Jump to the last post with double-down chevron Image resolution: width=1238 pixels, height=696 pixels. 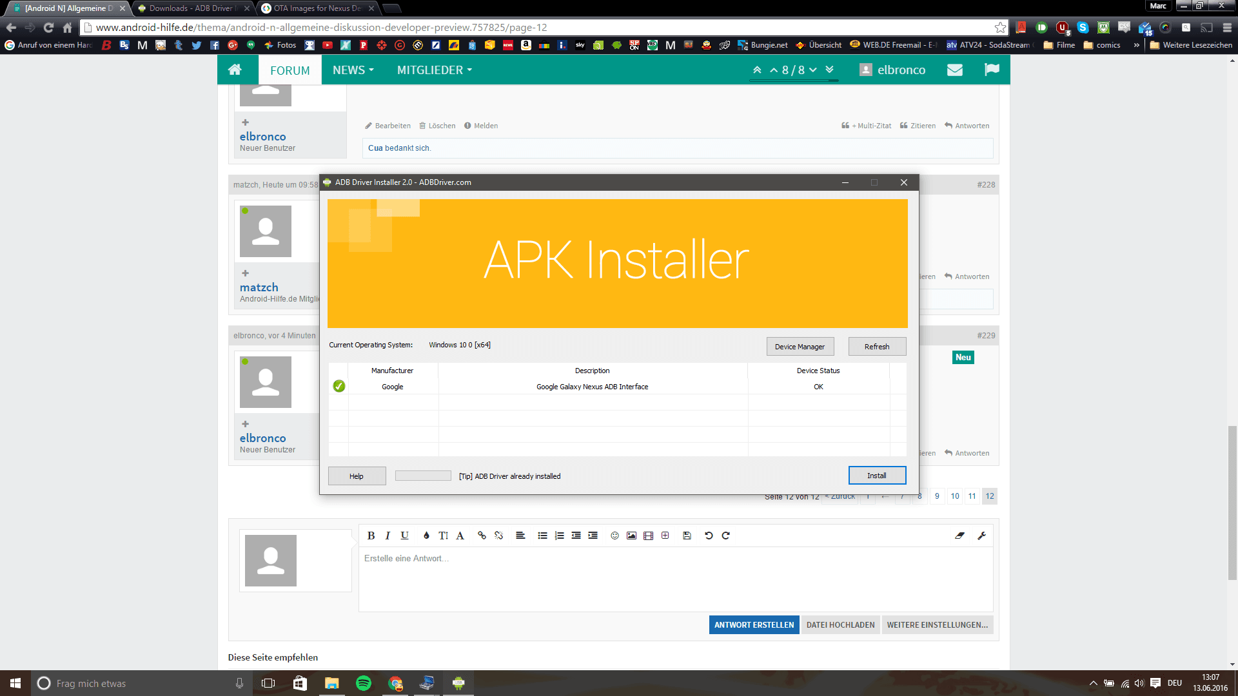click(x=830, y=70)
